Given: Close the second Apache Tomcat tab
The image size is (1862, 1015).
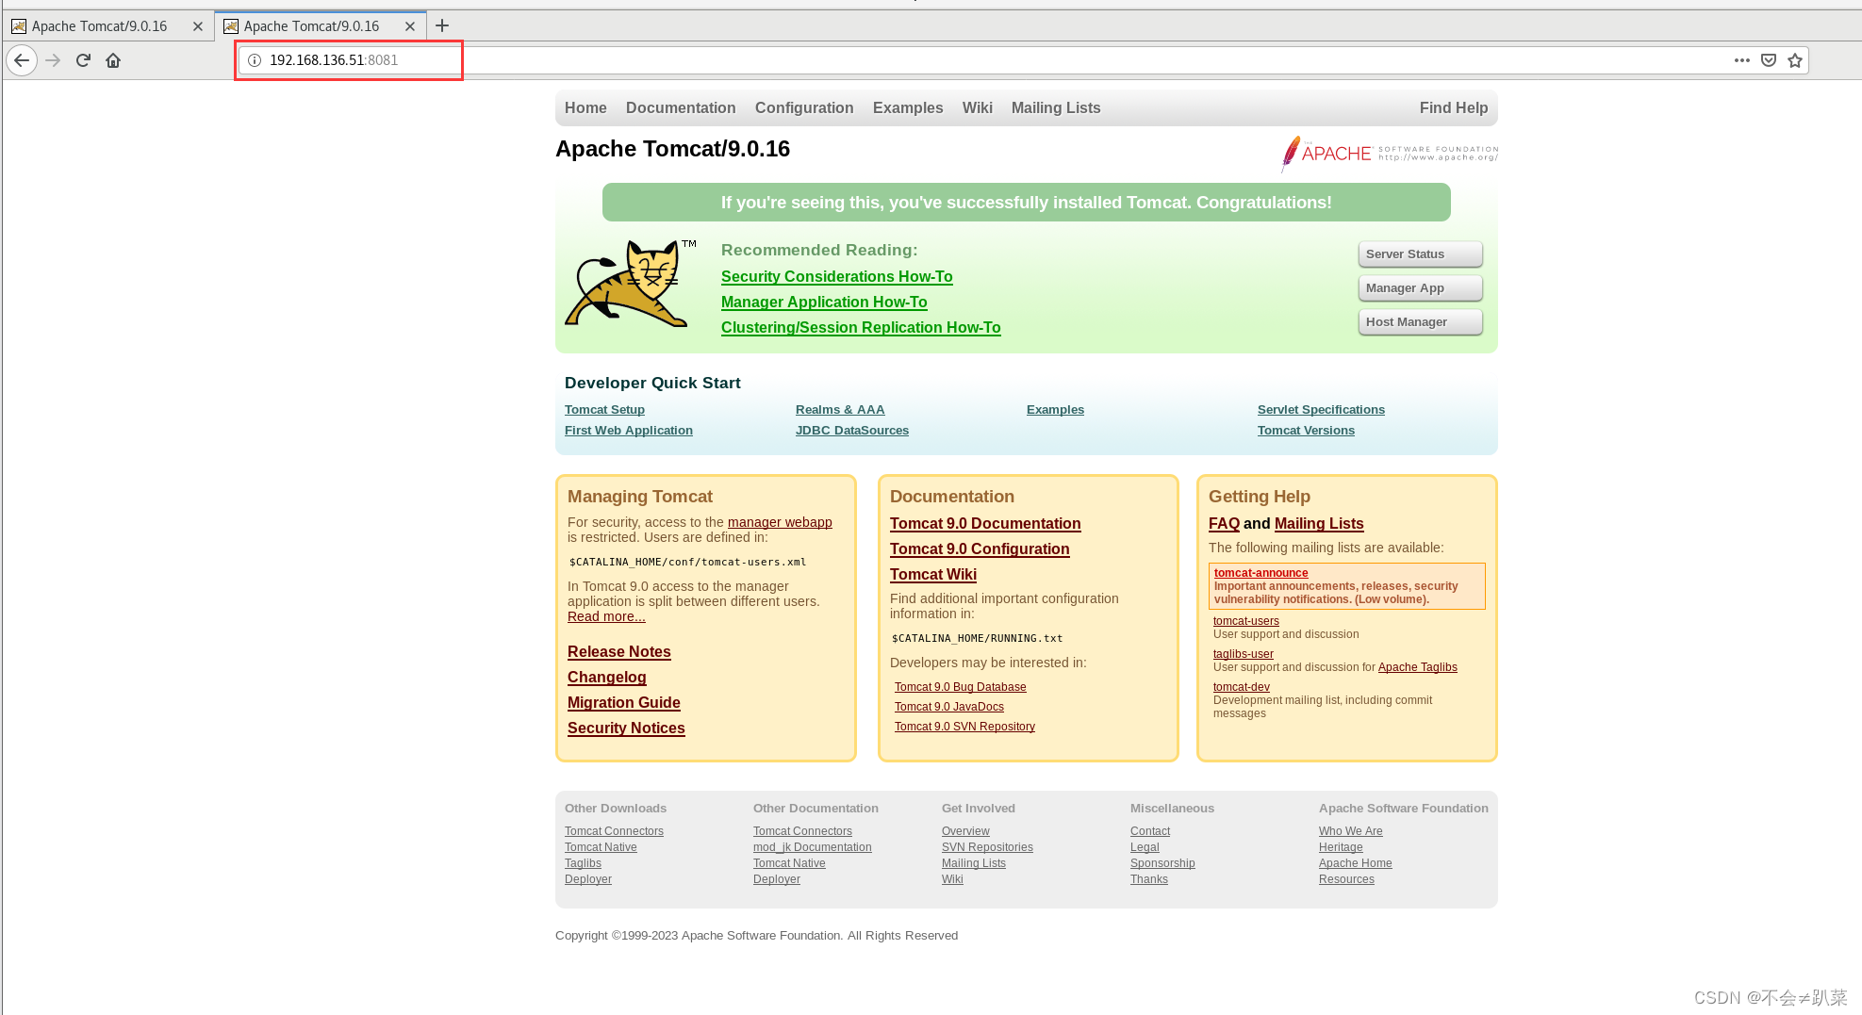Looking at the screenshot, I should point(410,26).
